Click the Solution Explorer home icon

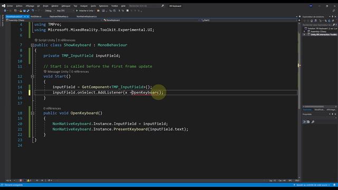(312, 21)
